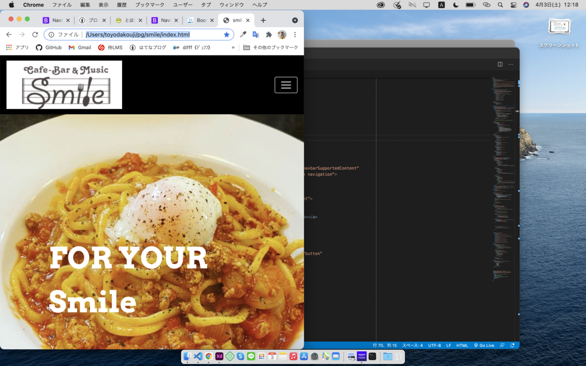Switch to the プロ tab in Chrome
This screenshot has height=366, width=586.
click(x=93, y=20)
